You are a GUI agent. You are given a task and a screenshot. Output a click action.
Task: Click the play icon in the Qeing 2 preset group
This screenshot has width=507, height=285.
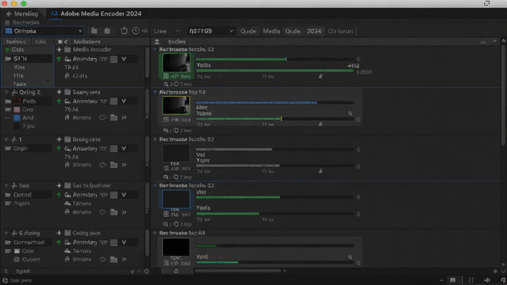103,118
